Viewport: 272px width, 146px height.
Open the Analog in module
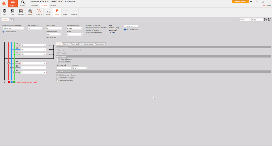click(x=39, y=12)
